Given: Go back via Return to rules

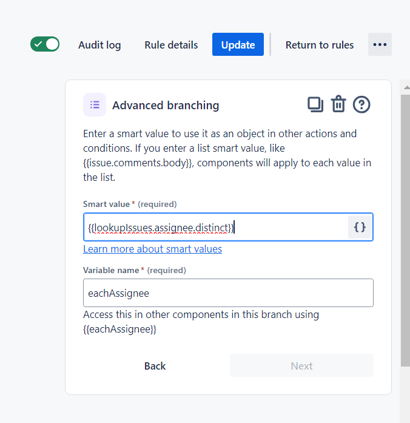Looking at the screenshot, I should [320, 45].
